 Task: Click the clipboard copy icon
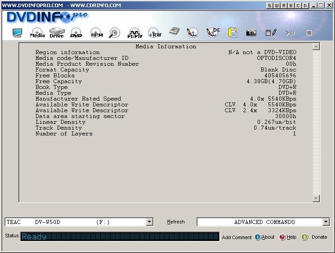(232, 33)
